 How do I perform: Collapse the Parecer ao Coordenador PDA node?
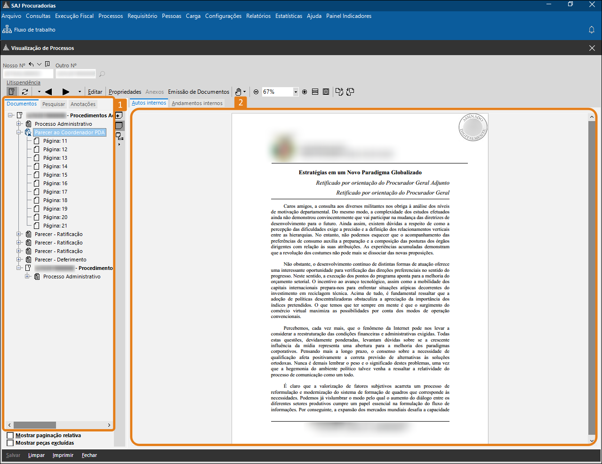pos(19,132)
